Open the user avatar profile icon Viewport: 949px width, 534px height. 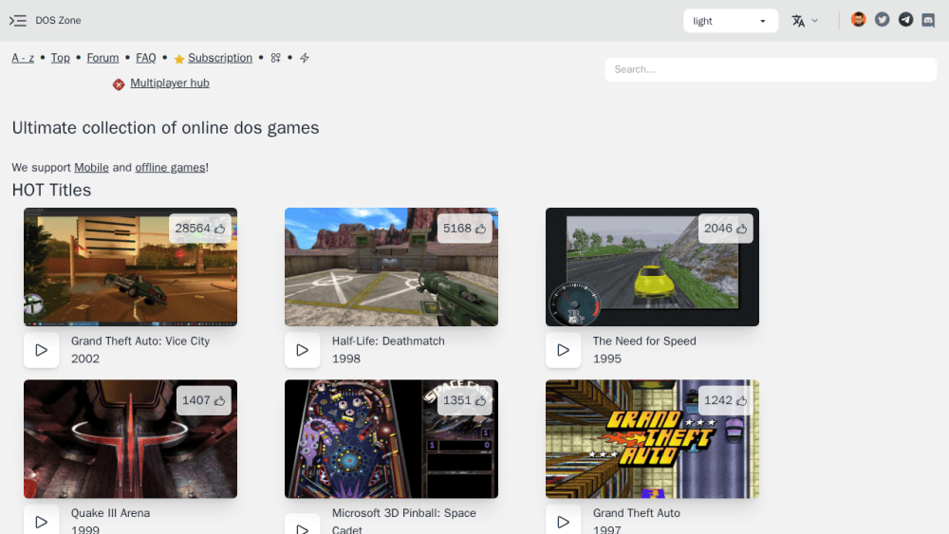coord(858,20)
